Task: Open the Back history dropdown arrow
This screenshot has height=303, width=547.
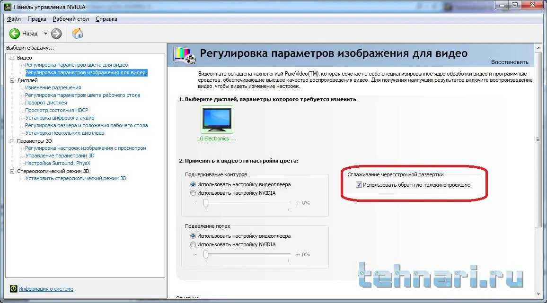Action: 45,34
